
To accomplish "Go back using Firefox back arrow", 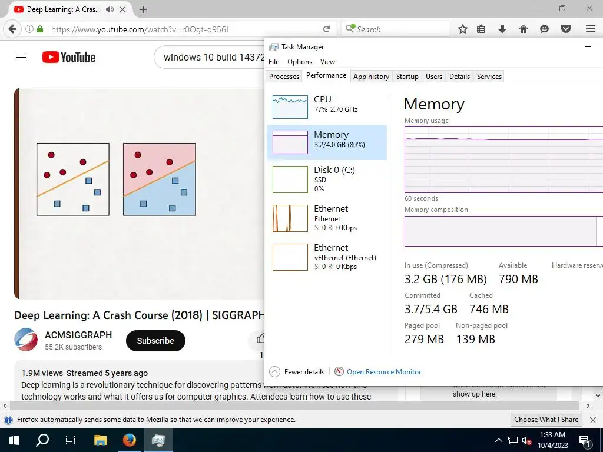I will tap(13, 29).
